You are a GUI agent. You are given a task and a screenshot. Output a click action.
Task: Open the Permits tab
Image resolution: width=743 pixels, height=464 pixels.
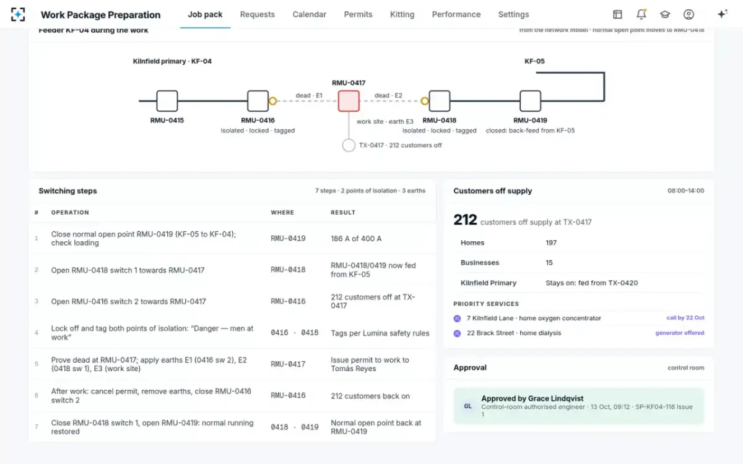tap(358, 14)
